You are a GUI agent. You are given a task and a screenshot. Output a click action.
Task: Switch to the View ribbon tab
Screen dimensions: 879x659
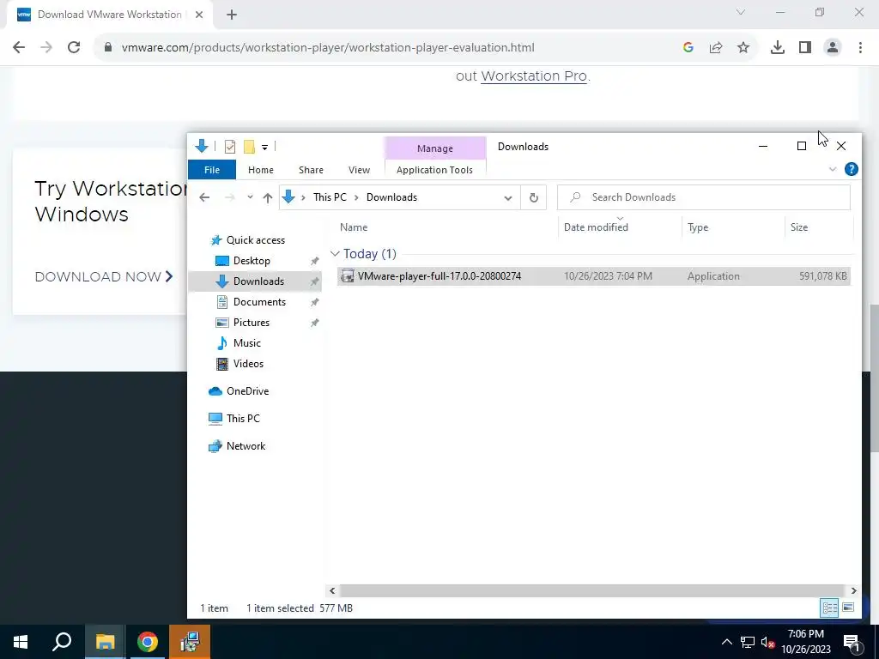tap(360, 170)
